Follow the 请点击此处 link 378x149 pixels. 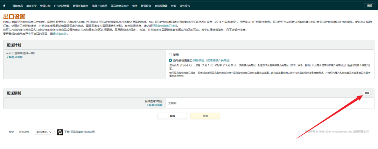[x=60, y=34]
